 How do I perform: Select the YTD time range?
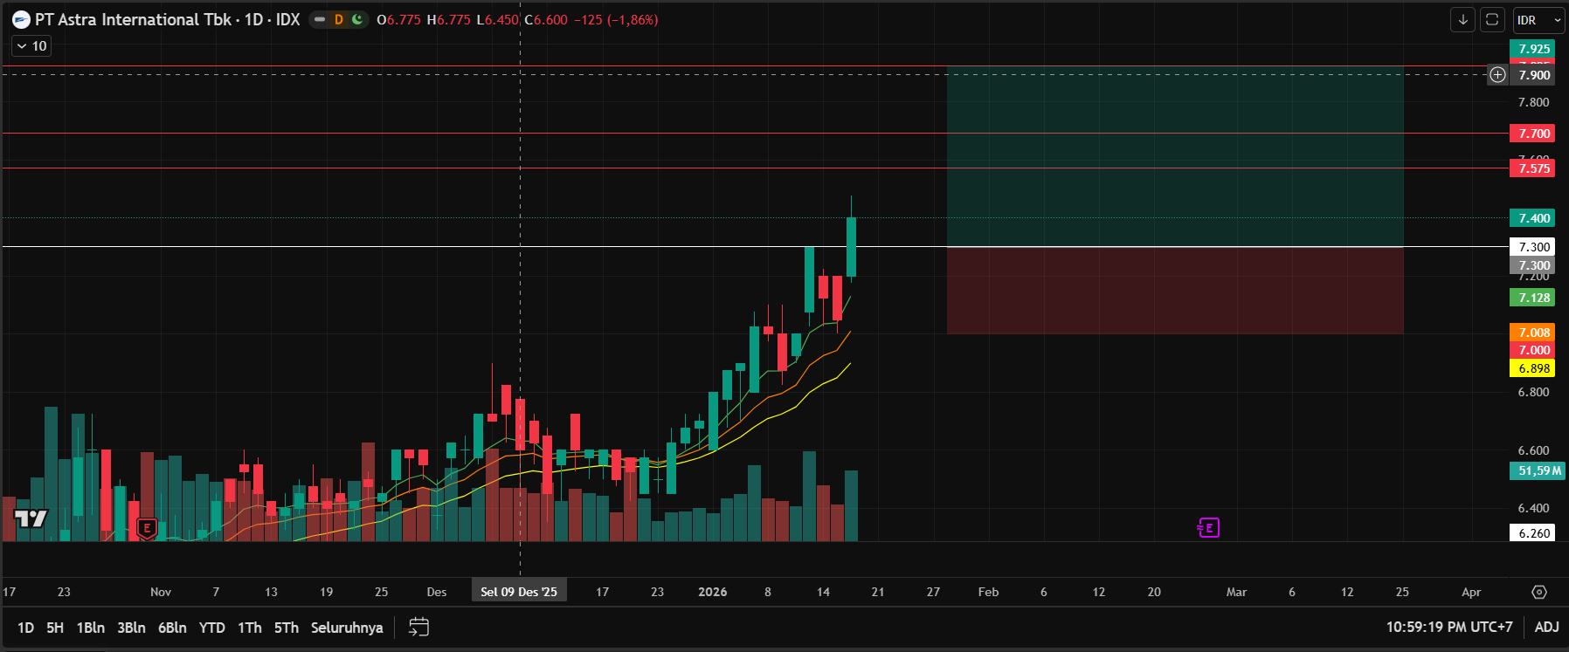pos(212,628)
